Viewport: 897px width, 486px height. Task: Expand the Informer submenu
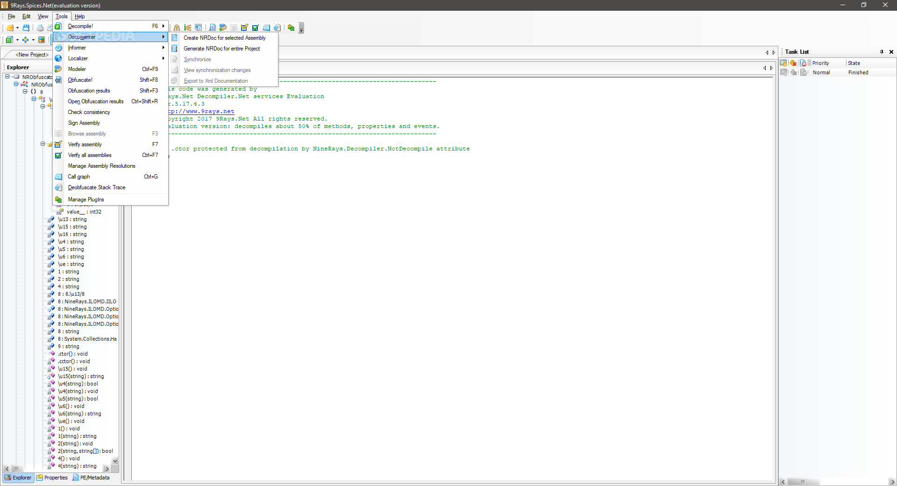point(110,48)
